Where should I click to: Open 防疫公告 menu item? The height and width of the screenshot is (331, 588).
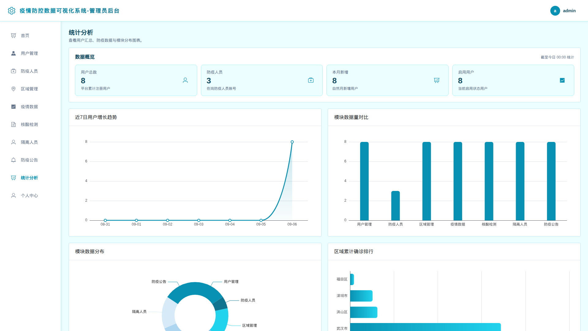(x=31, y=160)
